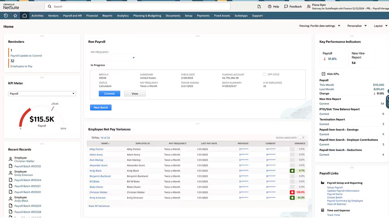389x218 pixels.
Task: Click the Feedback icon in the header
Action: tap(285, 6)
